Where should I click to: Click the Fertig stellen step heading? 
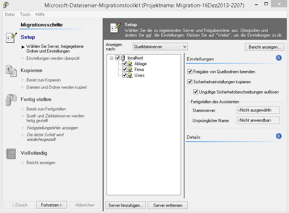(36, 99)
